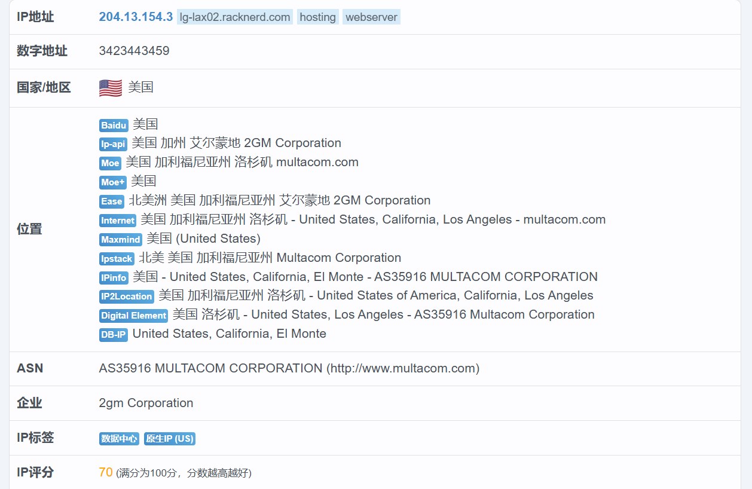Click the Moe+ source badge
Image resolution: width=752 pixels, height=489 pixels.
112,182
